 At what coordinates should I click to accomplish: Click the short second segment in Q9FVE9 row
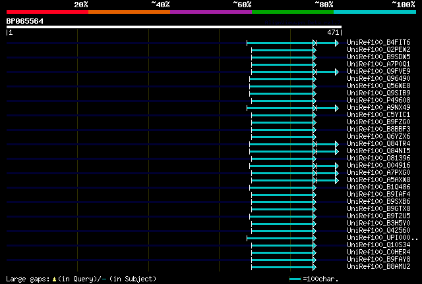coord(328,72)
